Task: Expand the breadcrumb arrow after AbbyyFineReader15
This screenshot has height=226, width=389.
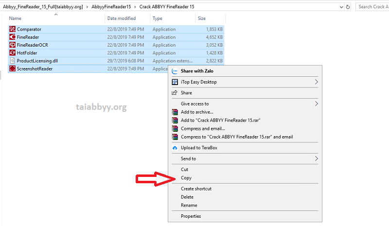Action: [135, 7]
